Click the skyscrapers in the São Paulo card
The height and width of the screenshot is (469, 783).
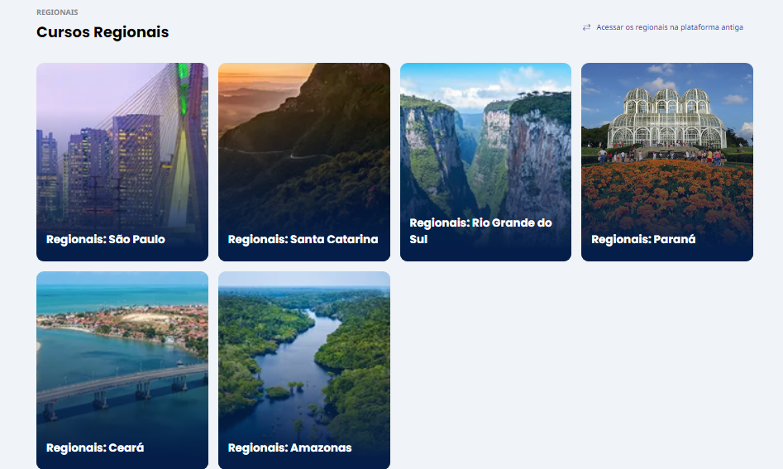(100, 165)
